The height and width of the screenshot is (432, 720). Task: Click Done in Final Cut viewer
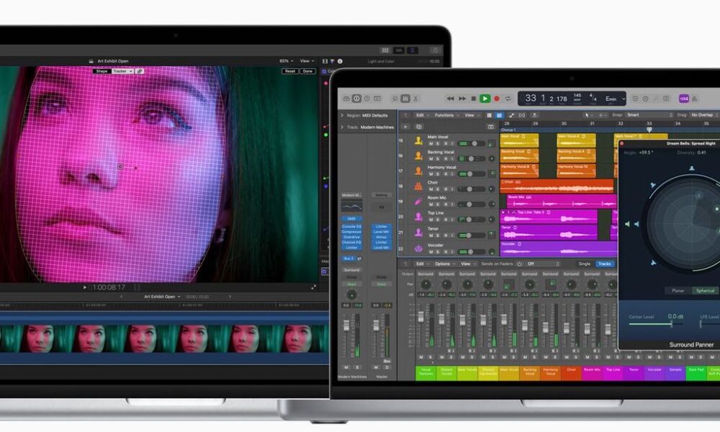(307, 71)
